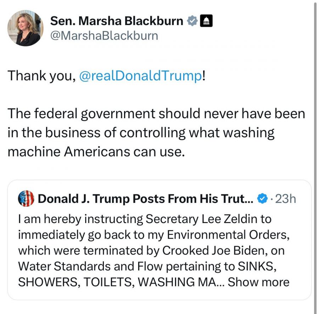Follow the @realDonaldTrump mention link

click(x=140, y=75)
